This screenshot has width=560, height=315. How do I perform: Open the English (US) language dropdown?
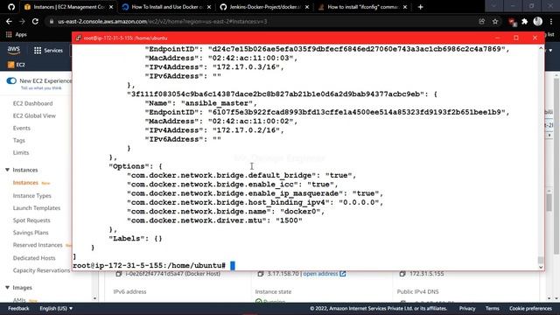click(x=56, y=308)
